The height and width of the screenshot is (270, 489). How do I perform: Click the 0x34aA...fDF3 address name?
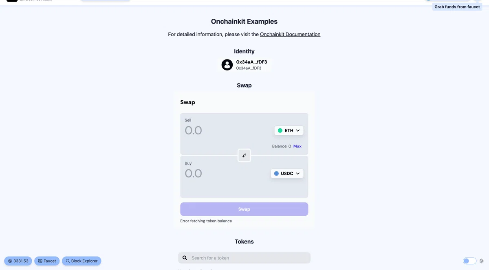coord(251,62)
